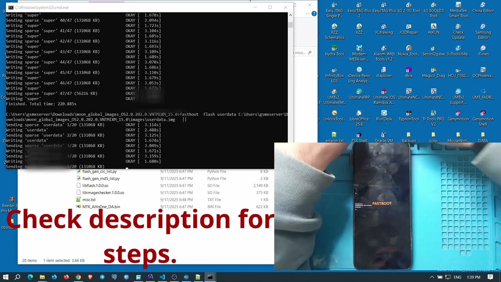The image size is (501, 282).
Task: Open Check Update shortcut
Action: [458, 32]
